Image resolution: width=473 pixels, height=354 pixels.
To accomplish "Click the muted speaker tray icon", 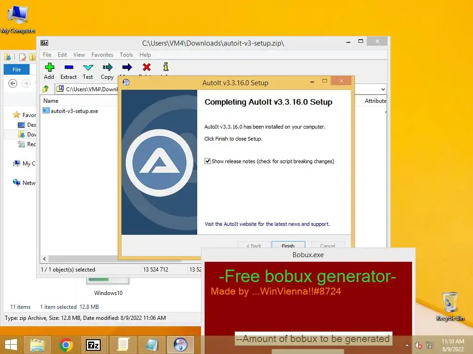I will [x=418, y=345].
